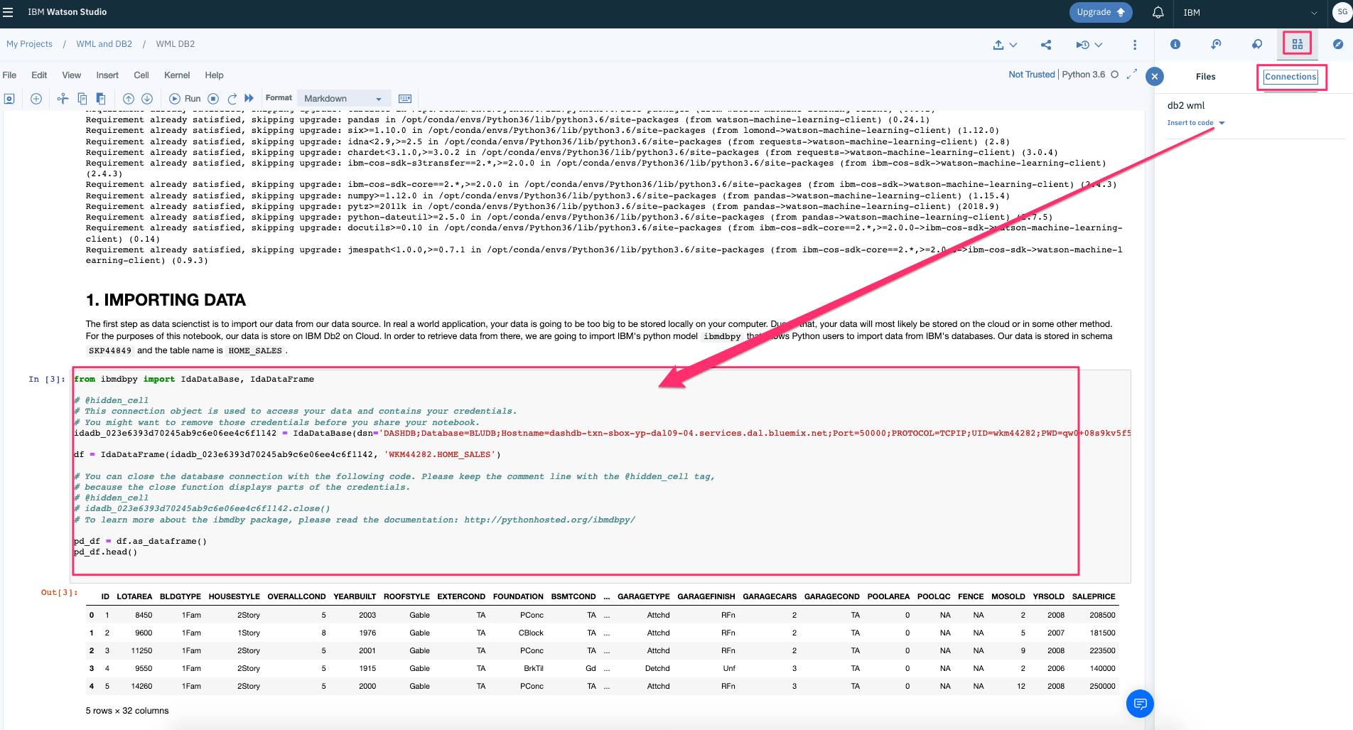Expand the schedule options chevron
Viewport: 1353px width, 730px height.
[x=1099, y=45]
